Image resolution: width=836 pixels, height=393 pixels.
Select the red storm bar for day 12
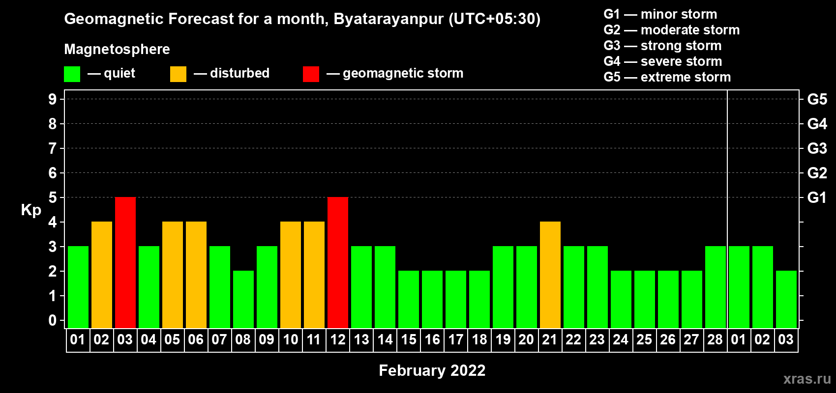click(x=338, y=262)
